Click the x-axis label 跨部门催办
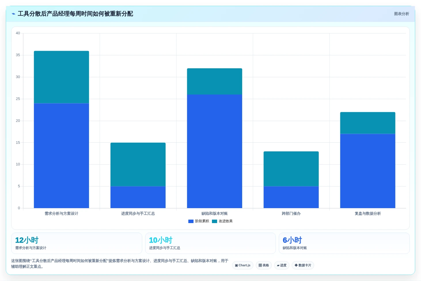 pyautogui.click(x=291, y=214)
